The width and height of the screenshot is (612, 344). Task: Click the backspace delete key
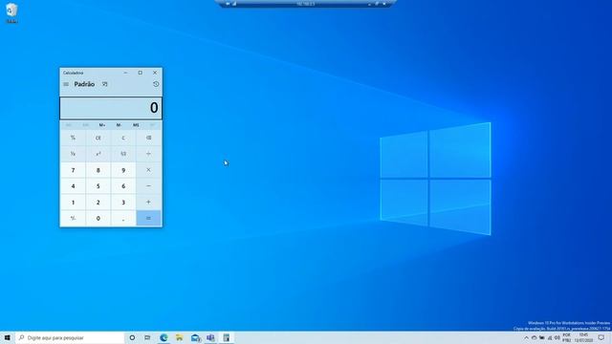click(148, 138)
